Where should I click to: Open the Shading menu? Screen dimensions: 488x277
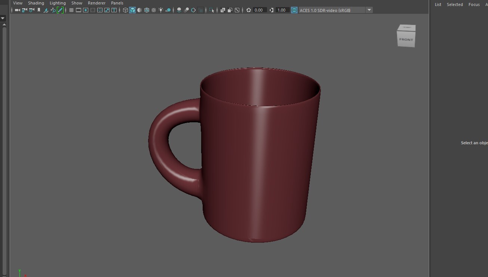coord(36,3)
